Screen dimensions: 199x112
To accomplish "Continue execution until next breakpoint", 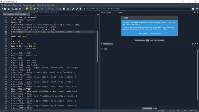I will (57, 9).
